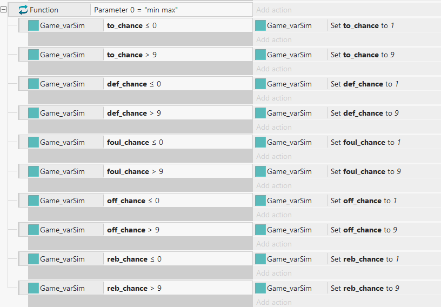This screenshot has height=307, width=441.
Task: Click the Function loop arrows icon
Action: click(23, 10)
